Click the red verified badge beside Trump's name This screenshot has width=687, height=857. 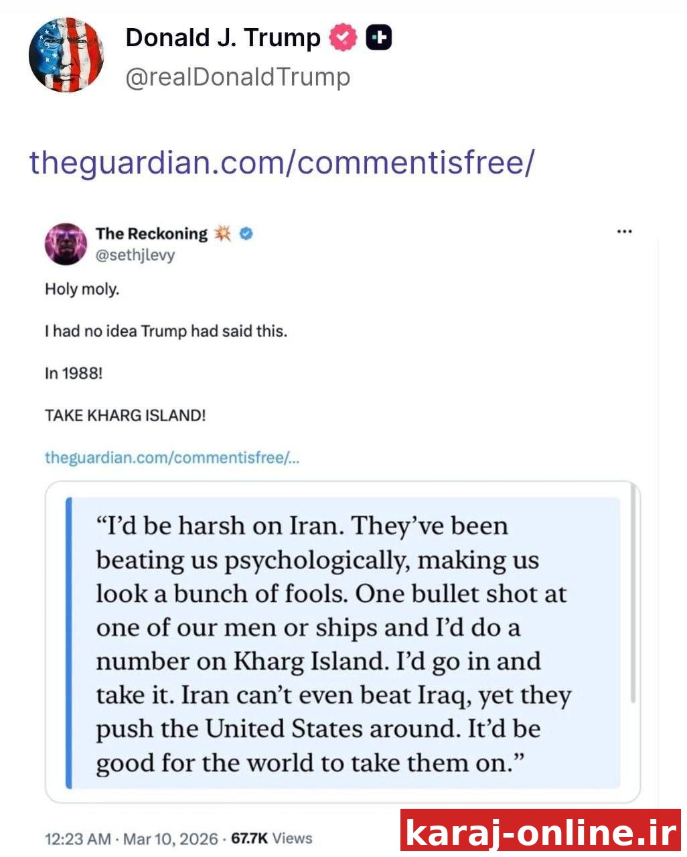(342, 37)
